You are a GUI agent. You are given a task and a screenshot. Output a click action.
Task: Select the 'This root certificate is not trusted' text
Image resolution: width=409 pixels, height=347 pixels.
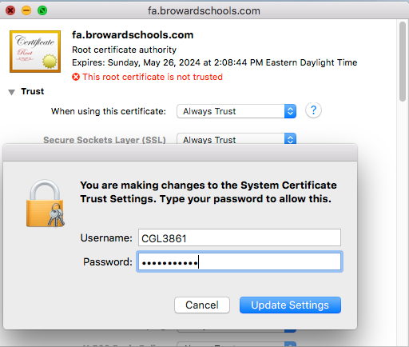pyautogui.click(x=153, y=77)
